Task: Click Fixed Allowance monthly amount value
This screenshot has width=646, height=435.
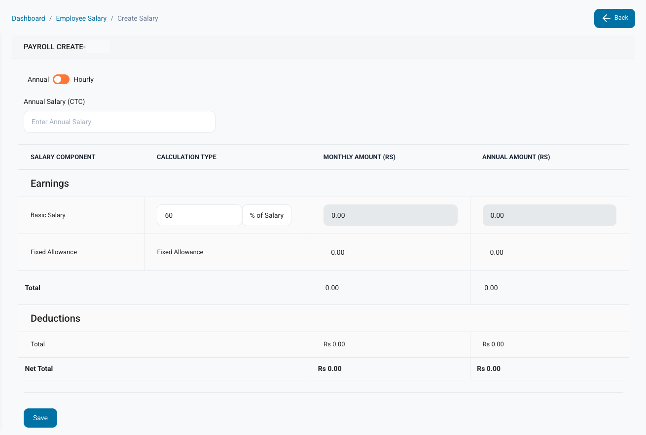Action: coord(338,252)
